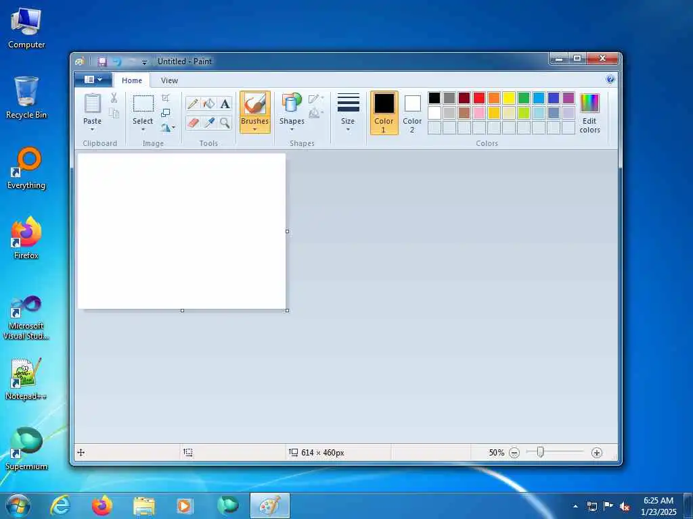The height and width of the screenshot is (519, 693).
Task: Pick the brown color swatch
Action: coord(464,113)
